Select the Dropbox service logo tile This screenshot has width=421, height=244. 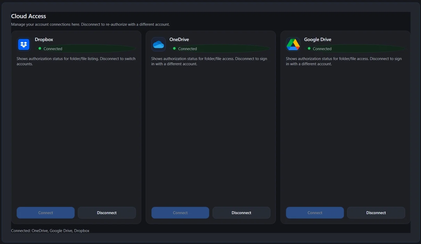point(23,44)
